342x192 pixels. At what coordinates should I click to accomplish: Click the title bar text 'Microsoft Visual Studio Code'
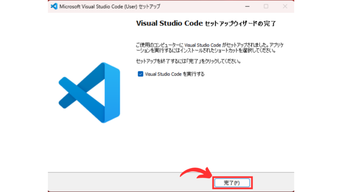click(x=93, y=7)
